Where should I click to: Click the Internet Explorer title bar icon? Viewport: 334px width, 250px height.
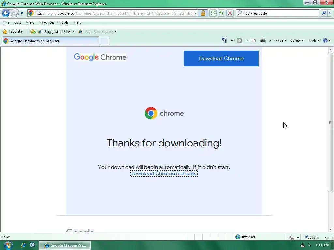tap(3, 4)
